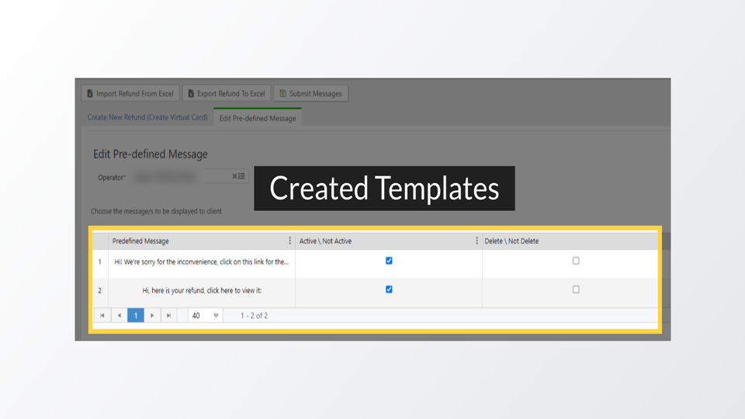745x419 pixels.
Task: Click the row number 1 cell
Action: coord(100,261)
